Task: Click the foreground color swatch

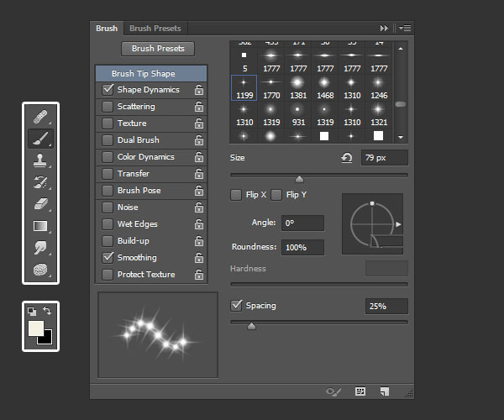Action: click(36, 328)
